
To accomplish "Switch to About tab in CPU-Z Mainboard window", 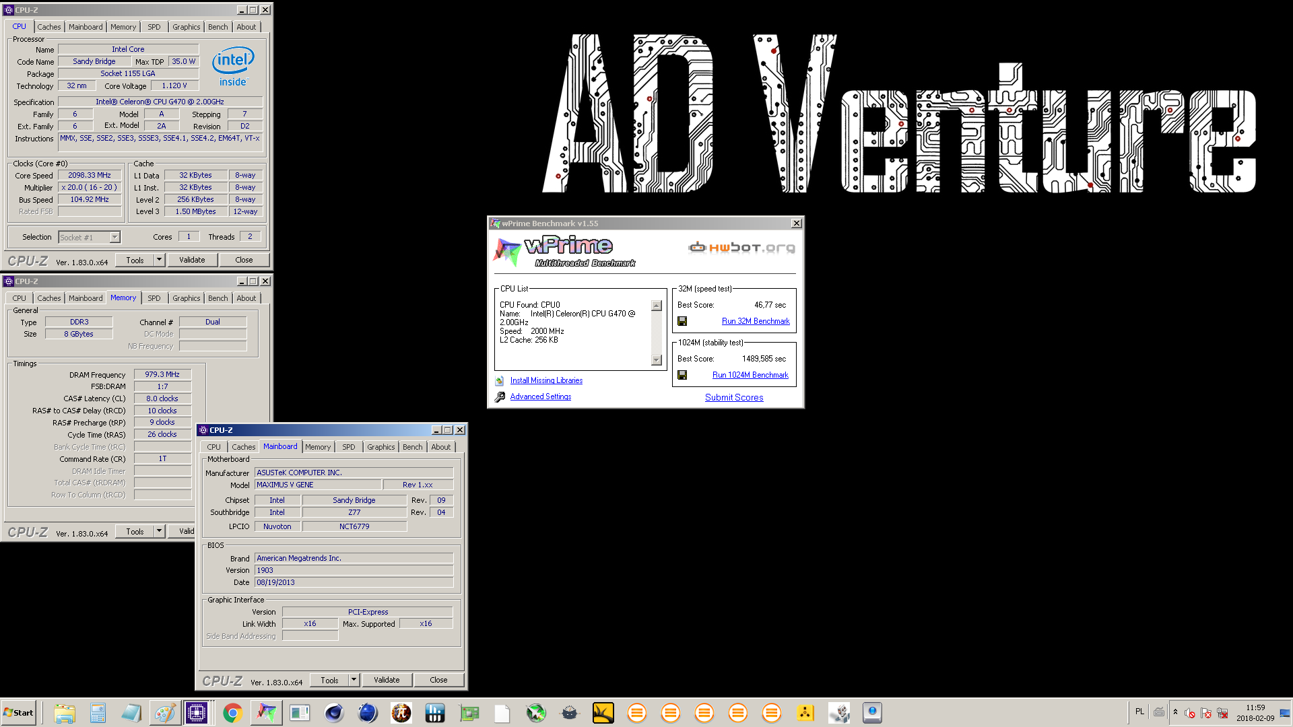I will pos(441,447).
